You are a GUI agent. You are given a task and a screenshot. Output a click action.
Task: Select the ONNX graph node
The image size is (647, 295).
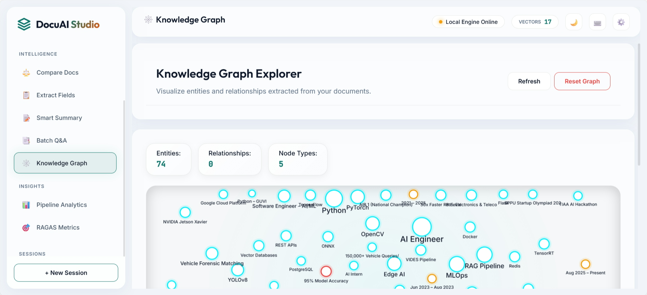pos(328,236)
